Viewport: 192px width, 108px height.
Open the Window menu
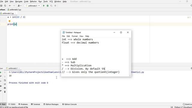pyautogui.click(x=58, y=1)
